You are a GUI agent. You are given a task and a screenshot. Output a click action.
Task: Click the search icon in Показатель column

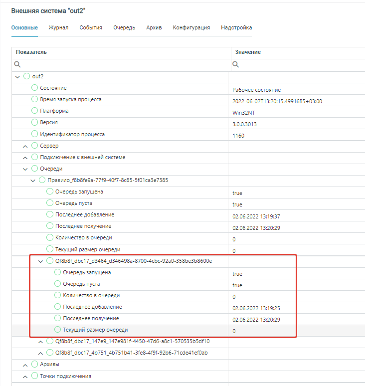(x=17, y=64)
